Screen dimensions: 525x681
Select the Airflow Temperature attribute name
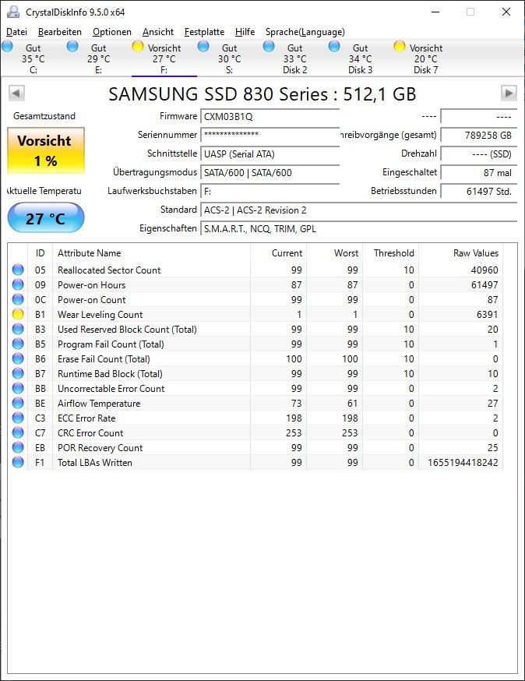(99, 404)
